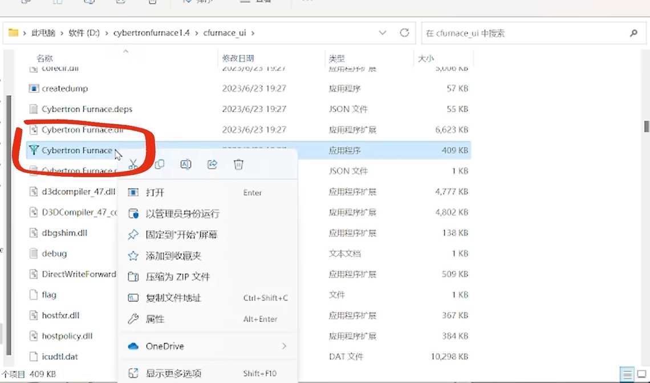Screen dimensions: 650x383
Task: Click 显示更多选项 menu entry
Action: pyautogui.click(x=208, y=373)
